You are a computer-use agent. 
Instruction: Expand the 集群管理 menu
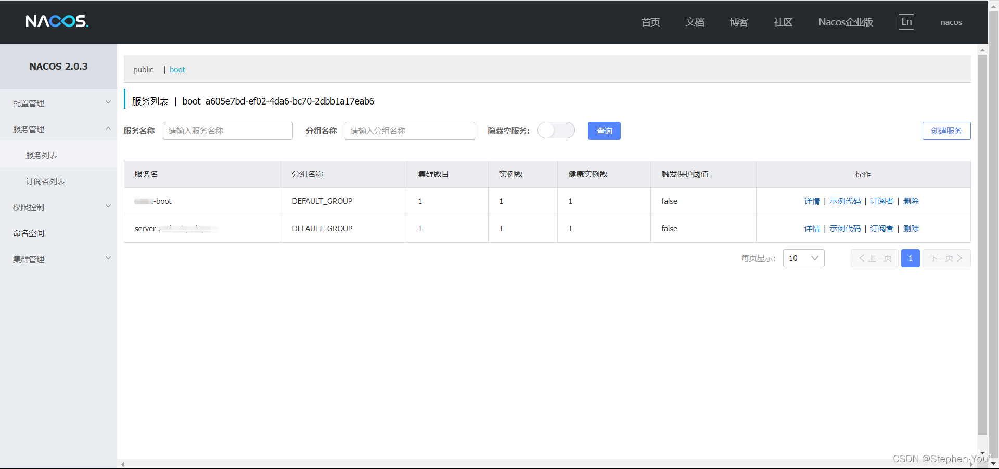[58, 259]
